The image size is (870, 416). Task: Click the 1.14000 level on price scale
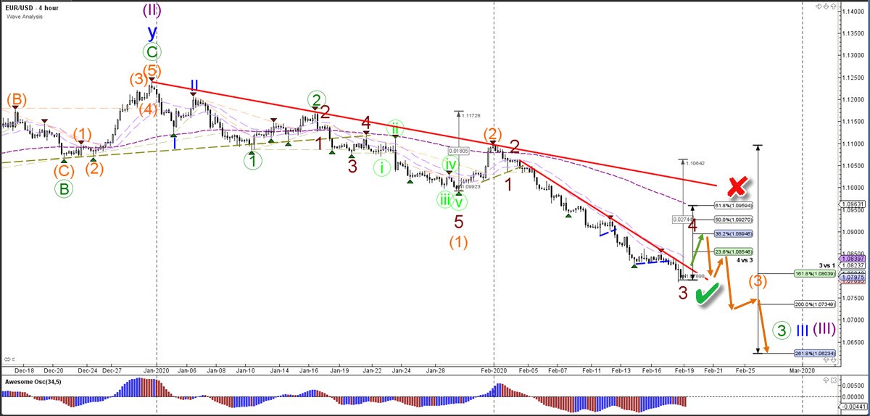click(853, 12)
